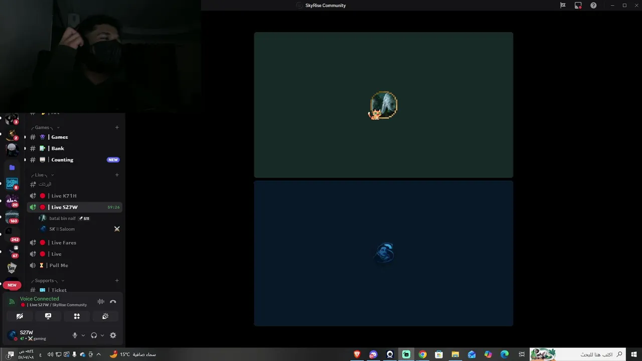Open the Bank text channel
Viewport: 642px width, 361px height.
click(x=74, y=148)
